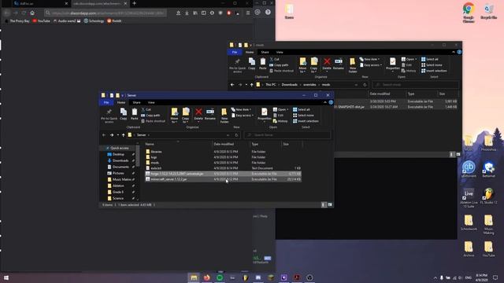Click History in the Server window ribbon
The image size is (504, 283).
click(280, 121)
